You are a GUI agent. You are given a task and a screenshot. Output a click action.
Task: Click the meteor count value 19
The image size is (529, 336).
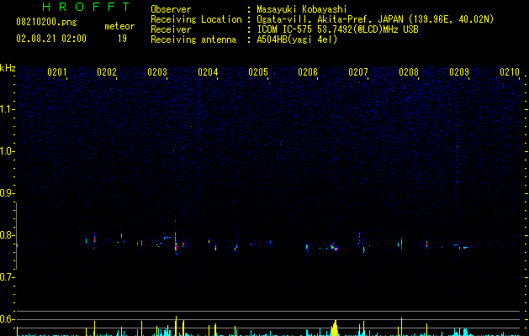click(x=122, y=39)
